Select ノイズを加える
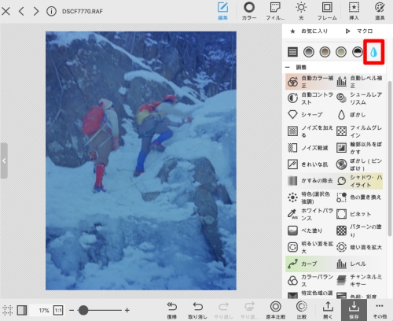 [x=310, y=131]
